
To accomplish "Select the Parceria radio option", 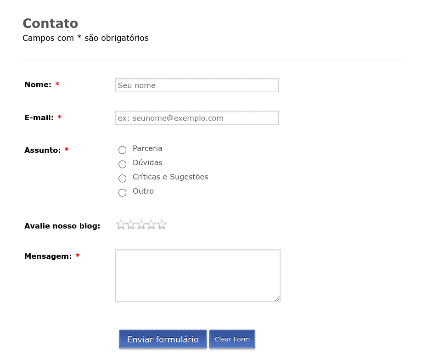I will [x=122, y=150].
